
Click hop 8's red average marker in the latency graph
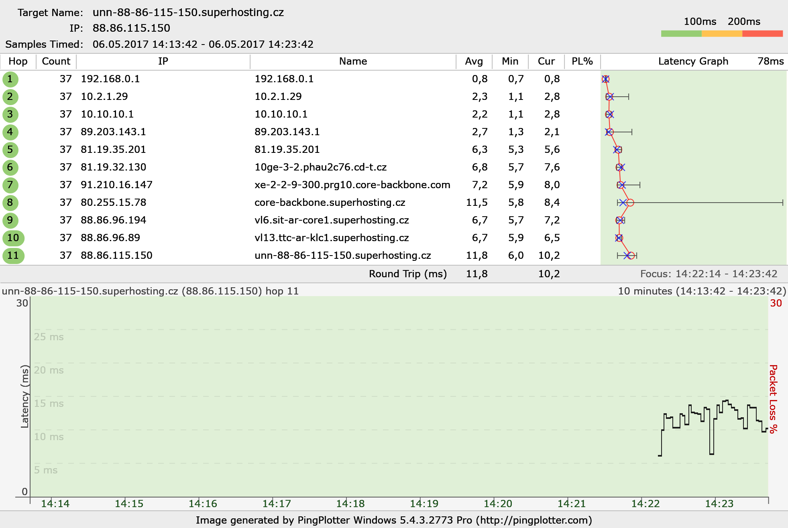630,203
